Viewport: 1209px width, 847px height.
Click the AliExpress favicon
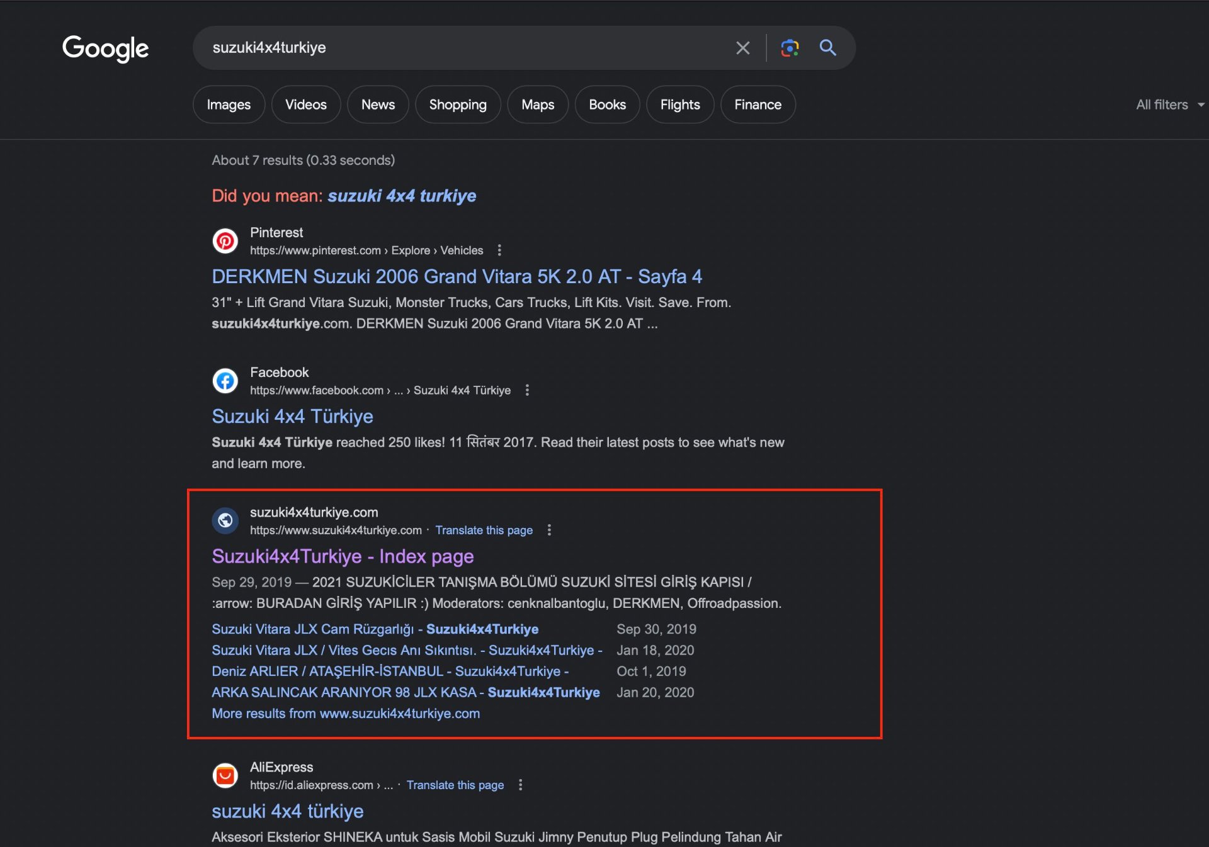pos(225,775)
